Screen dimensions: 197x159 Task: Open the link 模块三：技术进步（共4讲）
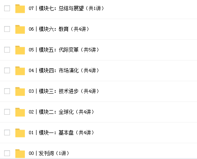pyautogui.click(x=69, y=91)
